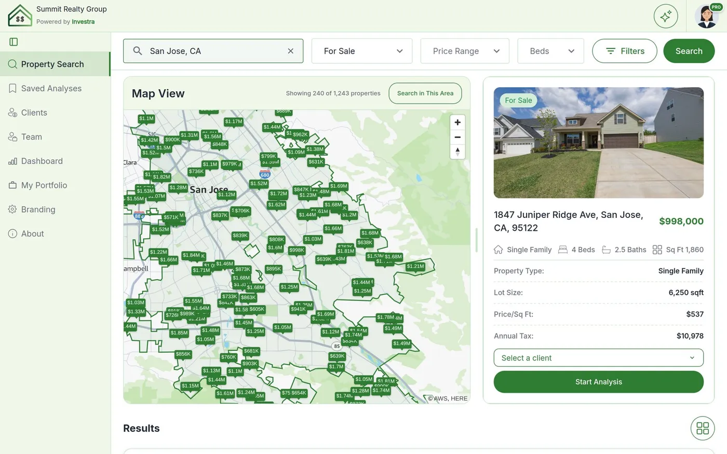Click the $998,000 listing price
The image size is (727, 454).
pos(681,221)
